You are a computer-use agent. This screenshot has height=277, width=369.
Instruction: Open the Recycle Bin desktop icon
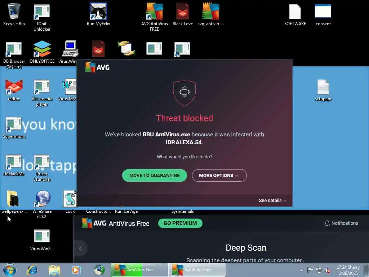[14, 14]
